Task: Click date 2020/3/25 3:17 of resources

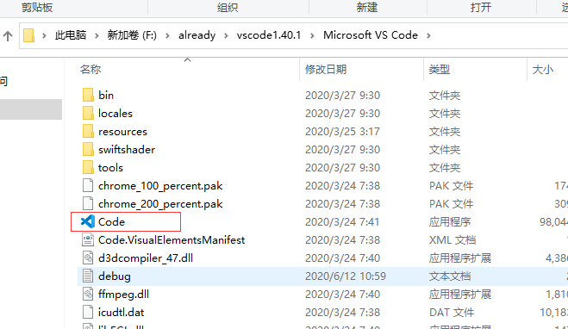Action: tap(342, 132)
